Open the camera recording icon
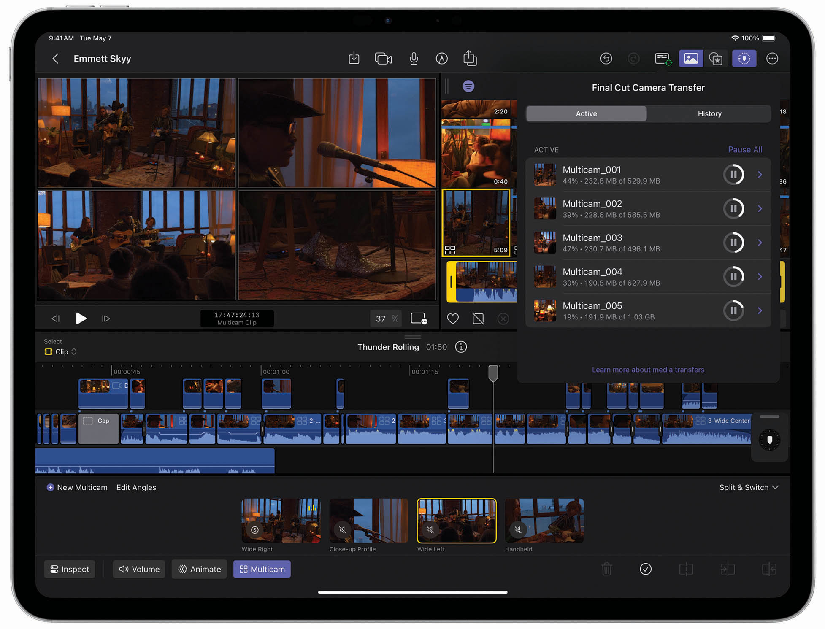Image resolution: width=825 pixels, height=629 pixels. [x=383, y=59]
